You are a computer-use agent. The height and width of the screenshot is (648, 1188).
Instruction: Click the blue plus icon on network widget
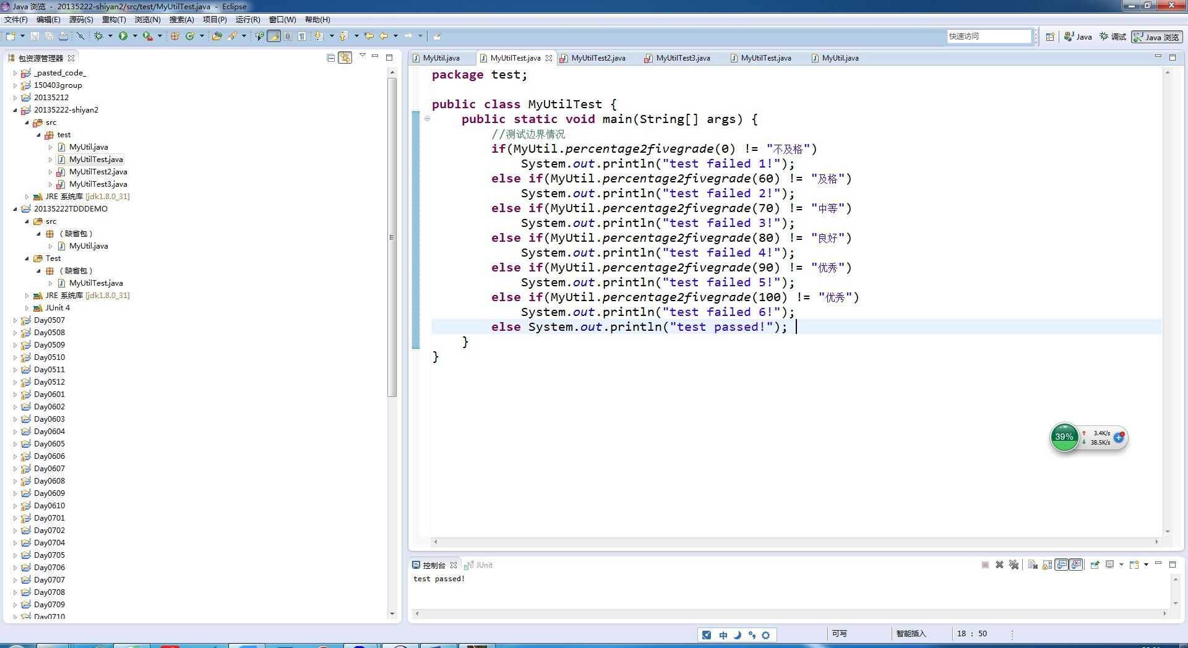point(1119,437)
